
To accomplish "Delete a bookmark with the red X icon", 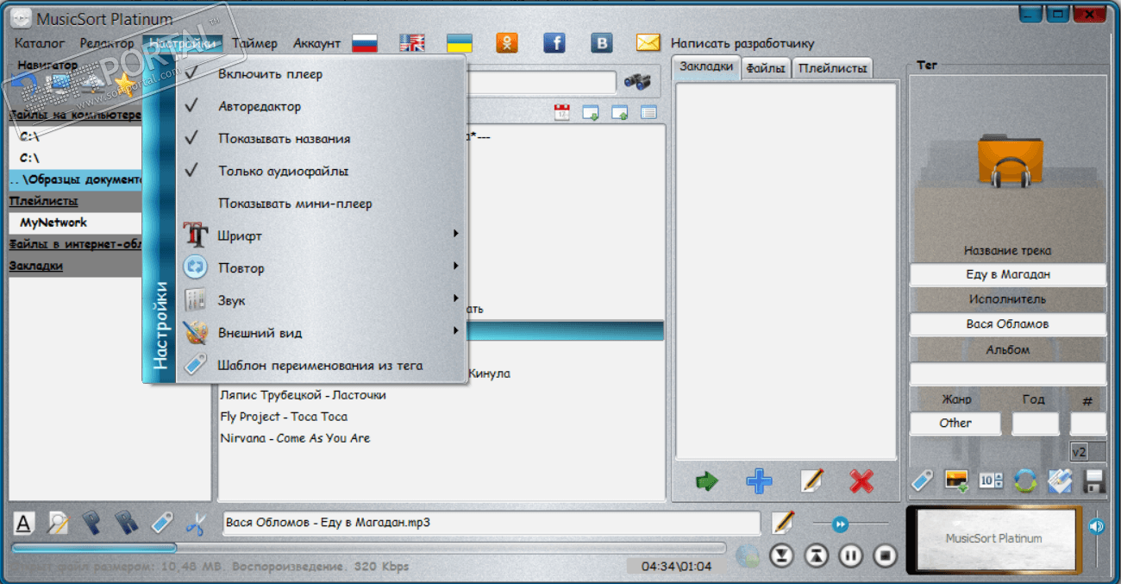I will pyautogui.click(x=861, y=481).
